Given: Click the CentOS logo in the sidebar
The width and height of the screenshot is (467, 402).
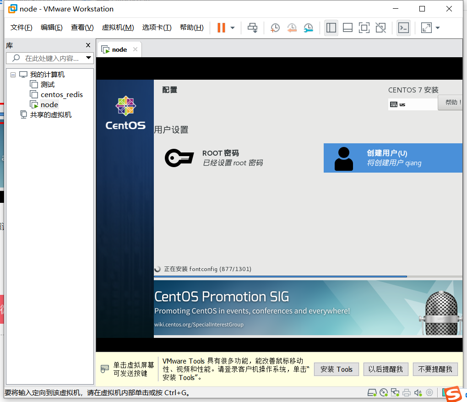Looking at the screenshot, I should point(125,113).
